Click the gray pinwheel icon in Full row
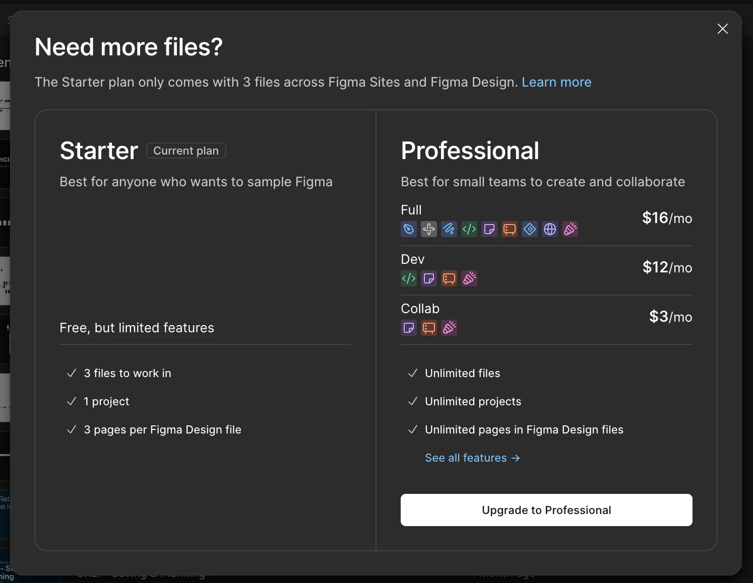Viewport: 753px width, 583px height. [429, 229]
